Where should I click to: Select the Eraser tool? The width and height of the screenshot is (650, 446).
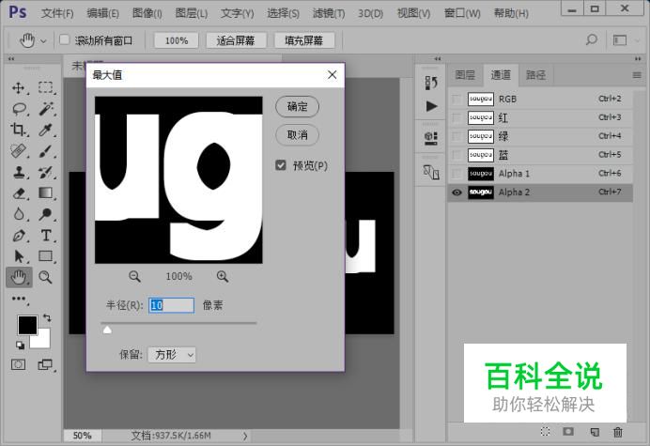(19, 193)
